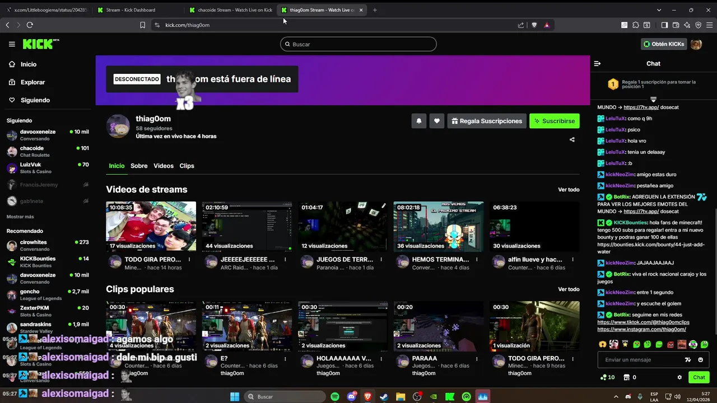717x403 pixels.
Task: Click Brave Shields lion icon
Action: click(534, 25)
